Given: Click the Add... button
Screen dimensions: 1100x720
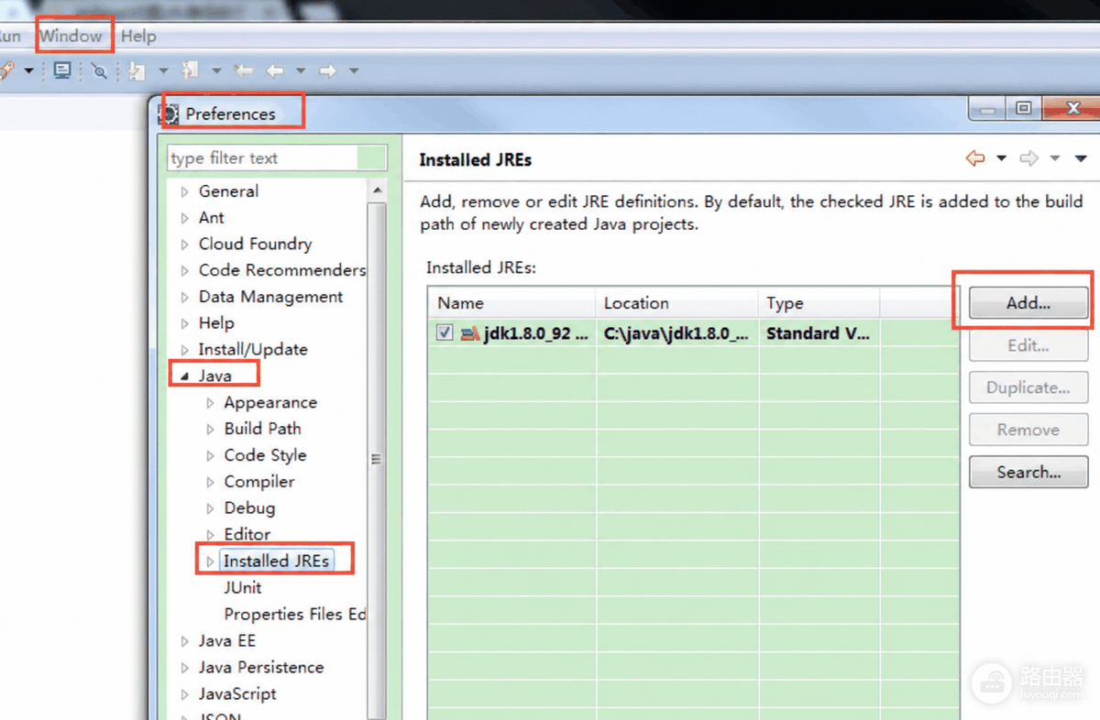Looking at the screenshot, I should tap(1028, 303).
